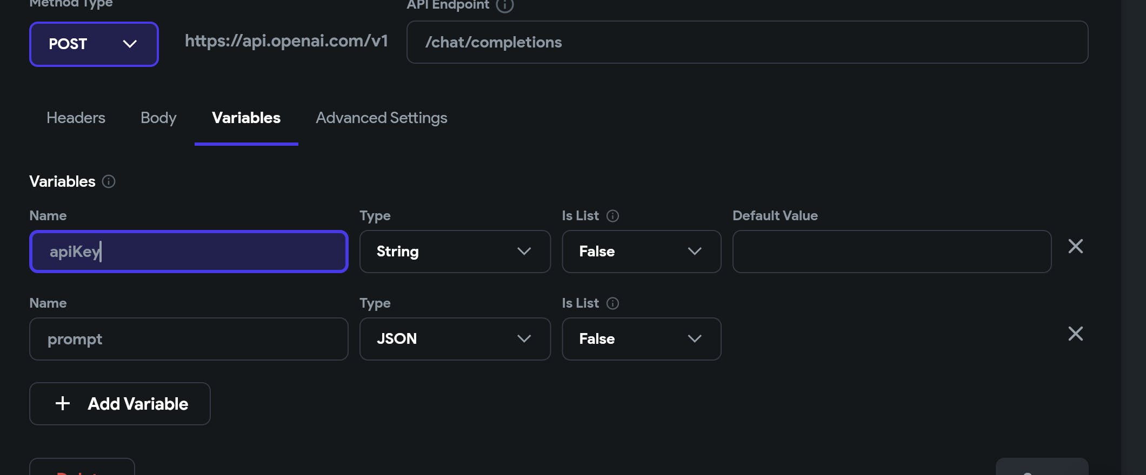This screenshot has width=1146, height=475.
Task: Click the plus icon in Add Variable
Action: pyautogui.click(x=63, y=404)
